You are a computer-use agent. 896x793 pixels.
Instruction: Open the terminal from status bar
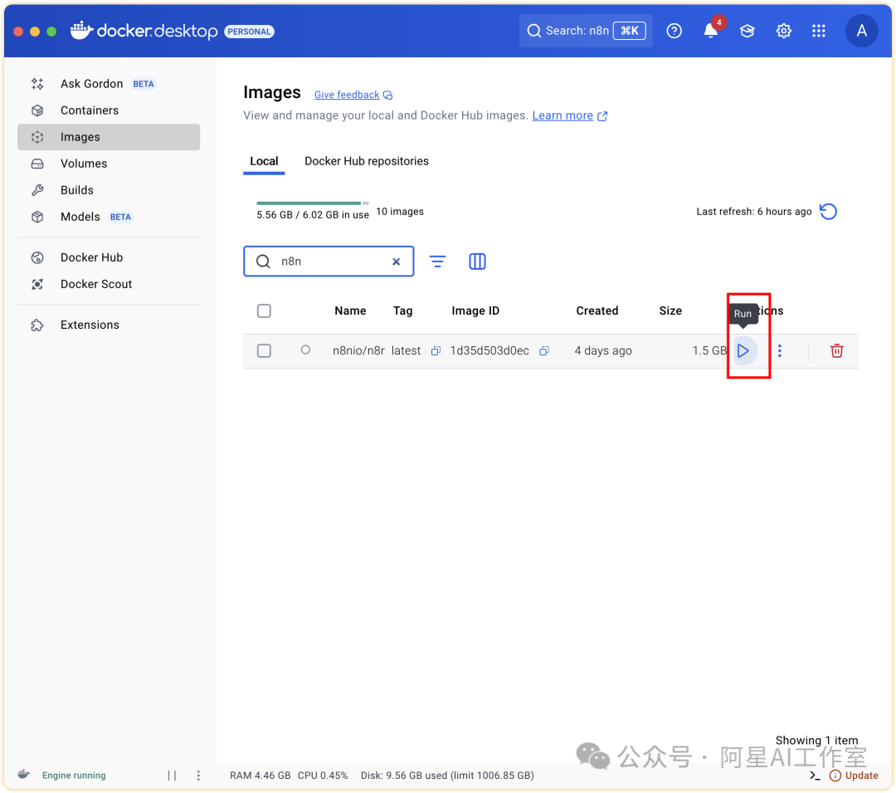pos(815,776)
